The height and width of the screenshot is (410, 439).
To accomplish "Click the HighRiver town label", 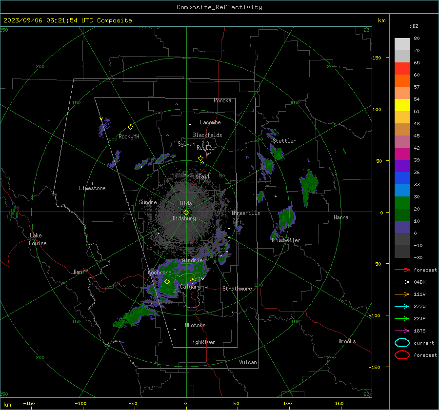I will (202, 342).
